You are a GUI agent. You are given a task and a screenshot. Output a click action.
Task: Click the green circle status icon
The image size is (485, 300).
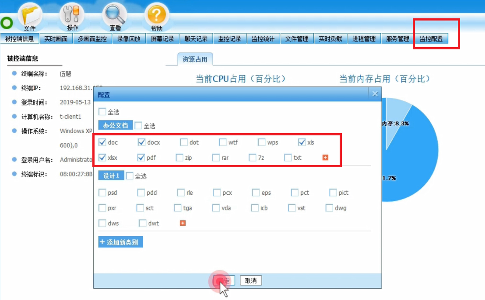pos(7,23)
